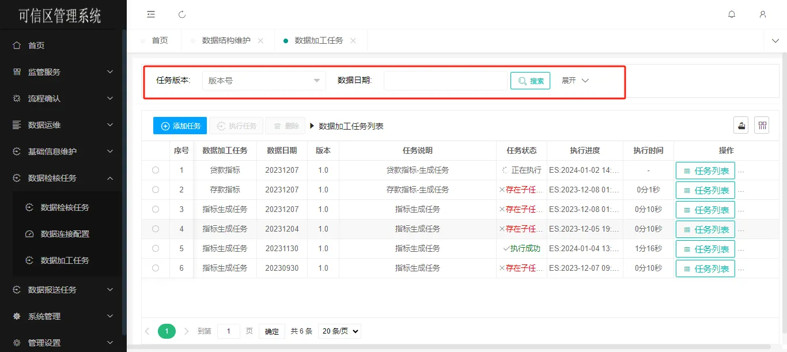Click the 数据日期 input field
The width and height of the screenshot is (787, 352).
coord(445,81)
